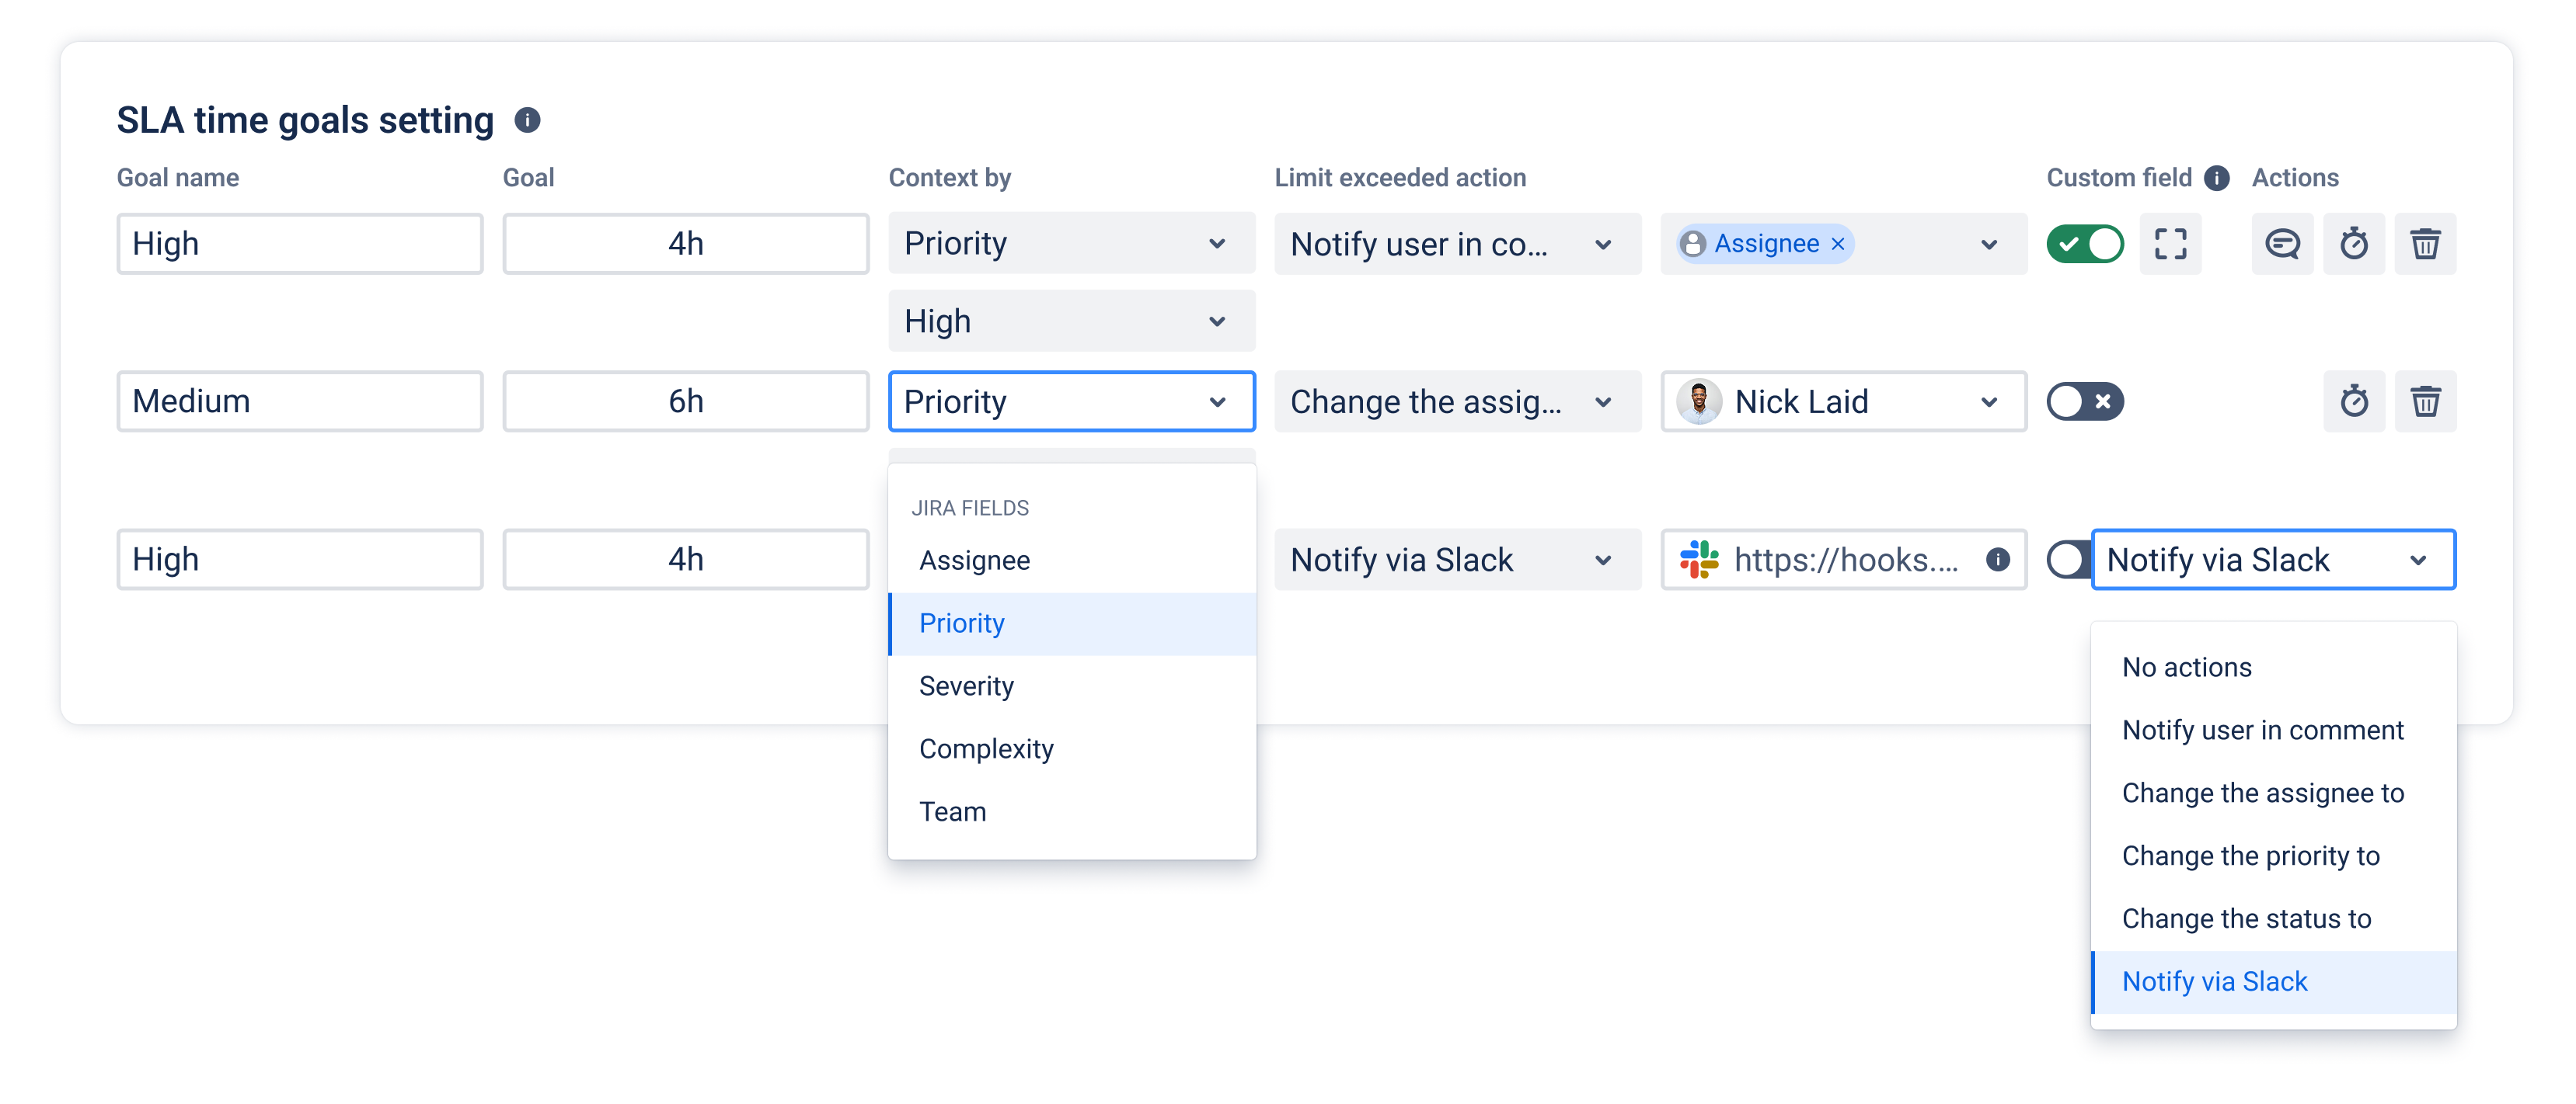Viewport: 2576px width, 1104px height.
Task: Open Nick Laid user dropdown
Action: [x=1843, y=401]
